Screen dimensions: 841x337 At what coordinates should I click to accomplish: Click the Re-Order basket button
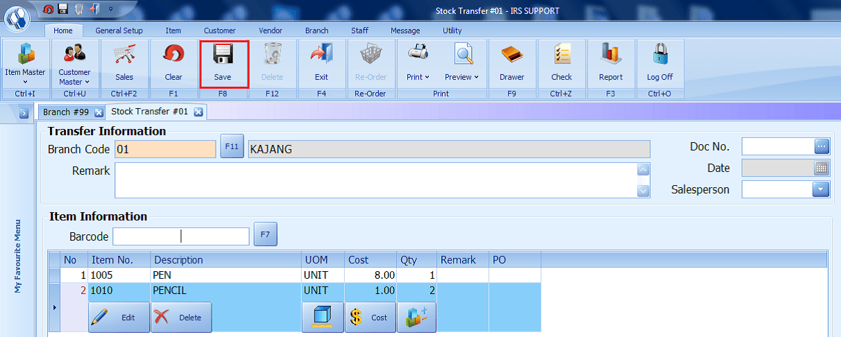(371, 63)
